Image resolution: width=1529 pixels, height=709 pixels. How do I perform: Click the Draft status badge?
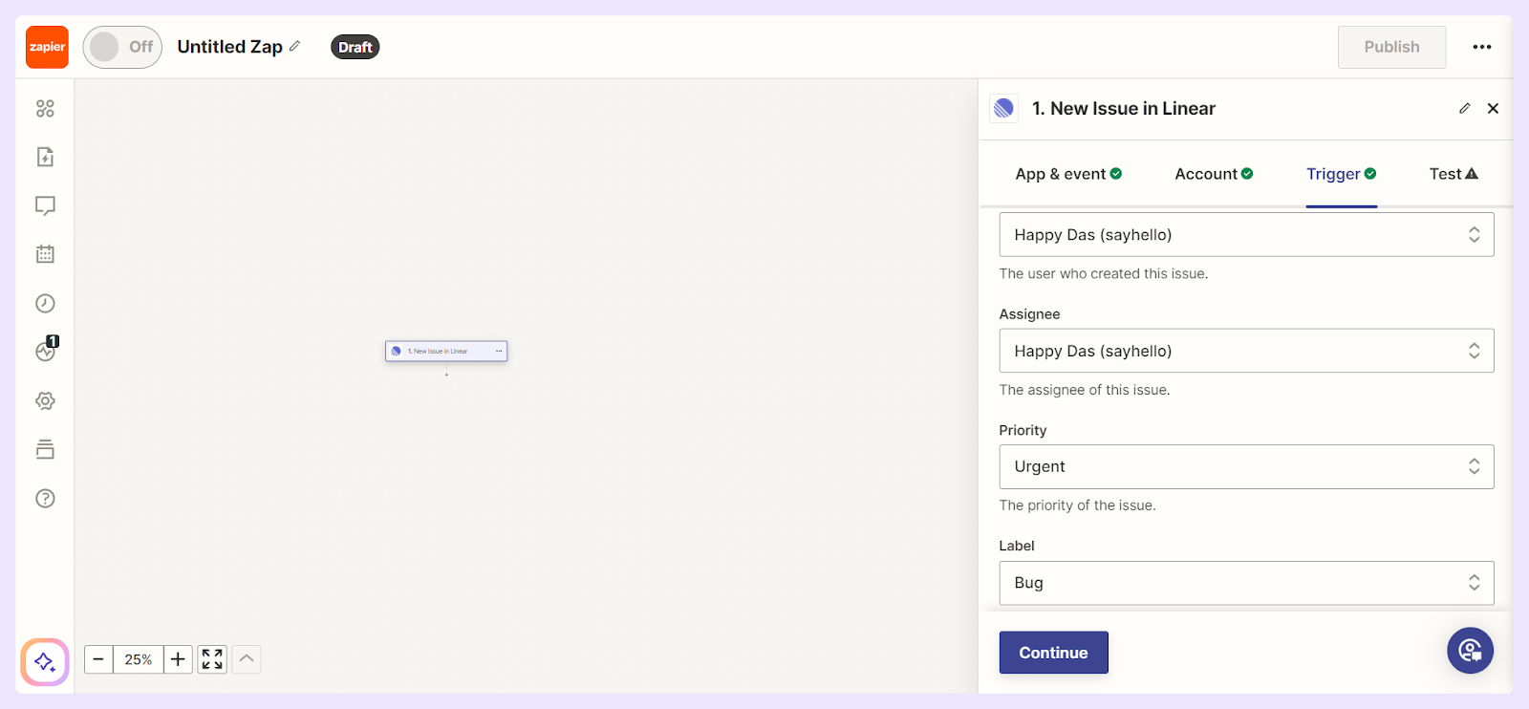click(x=355, y=47)
